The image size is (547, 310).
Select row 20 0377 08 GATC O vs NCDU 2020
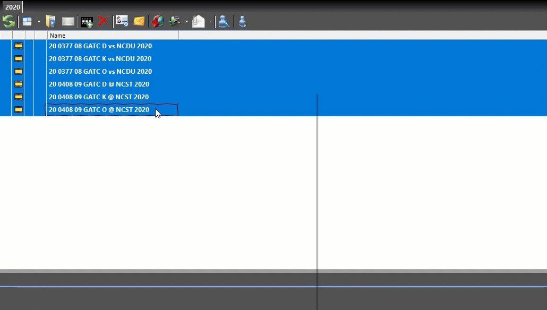point(273,72)
